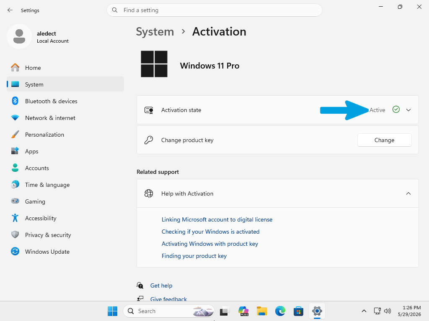This screenshot has width=429, height=321.
Task: Click the Windows Update refresh icon
Action: (15, 251)
